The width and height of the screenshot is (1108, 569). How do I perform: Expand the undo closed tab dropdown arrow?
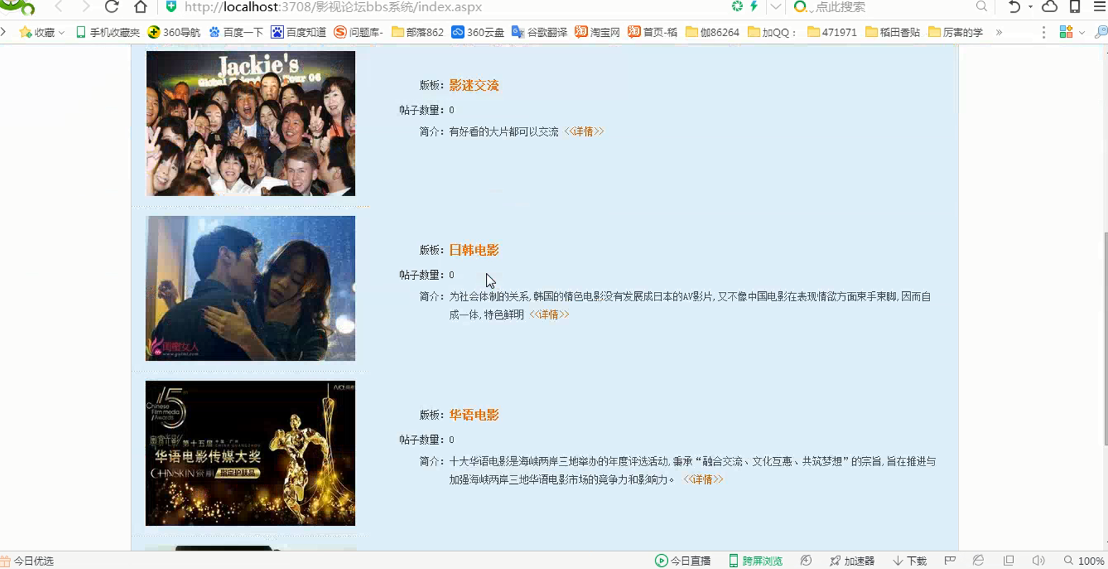[x=1030, y=7]
